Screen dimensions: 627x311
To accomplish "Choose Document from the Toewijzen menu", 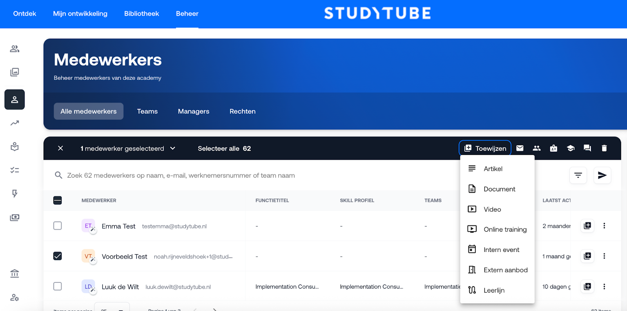I will point(497,189).
